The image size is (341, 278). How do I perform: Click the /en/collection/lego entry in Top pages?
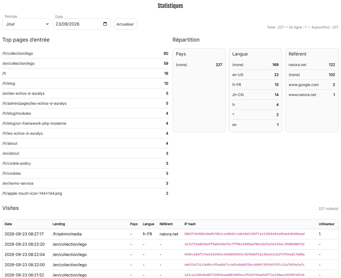[85, 63]
